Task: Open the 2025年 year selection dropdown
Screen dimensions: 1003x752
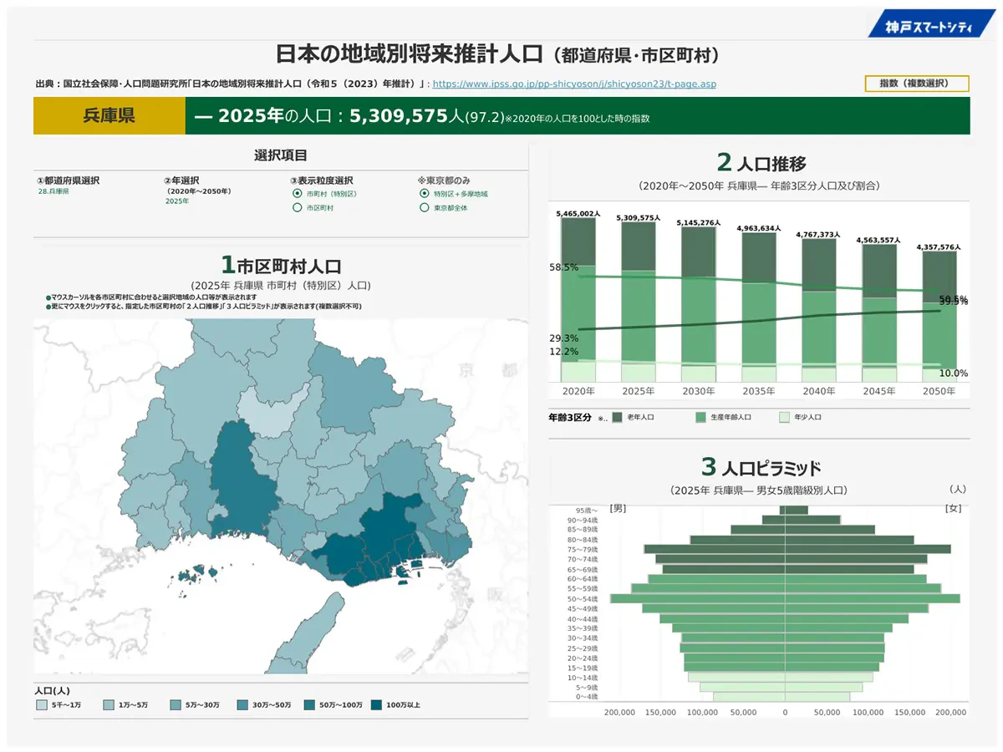Action: tap(177, 201)
